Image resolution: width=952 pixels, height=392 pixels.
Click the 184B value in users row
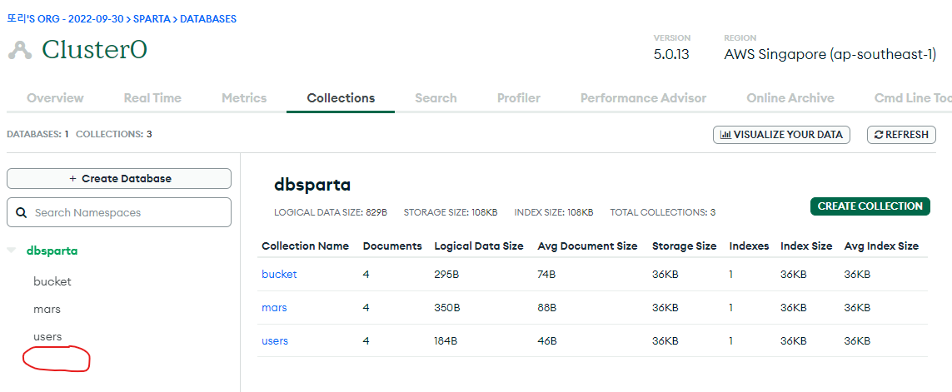(446, 341)
